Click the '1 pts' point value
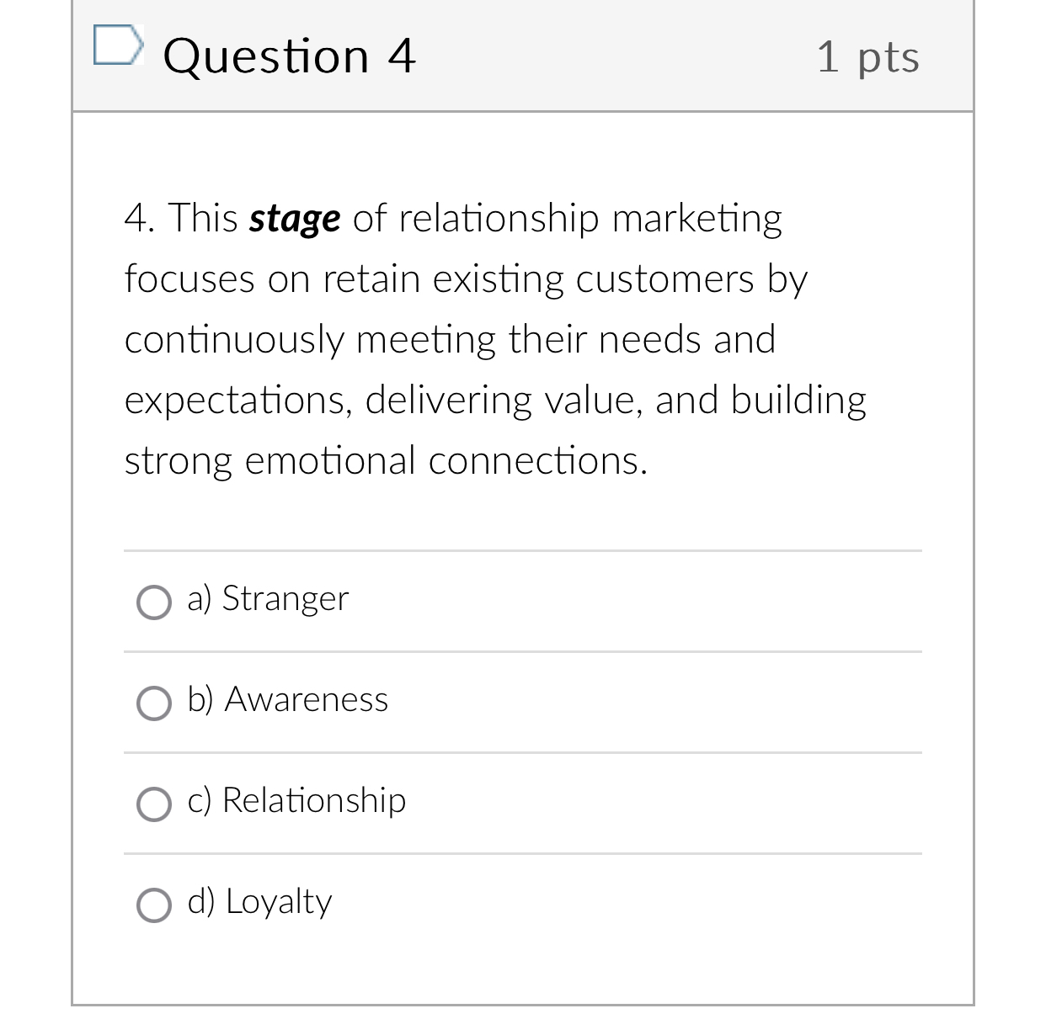1046x1019 pixels. pyautogui.click(x=867, y=57)
